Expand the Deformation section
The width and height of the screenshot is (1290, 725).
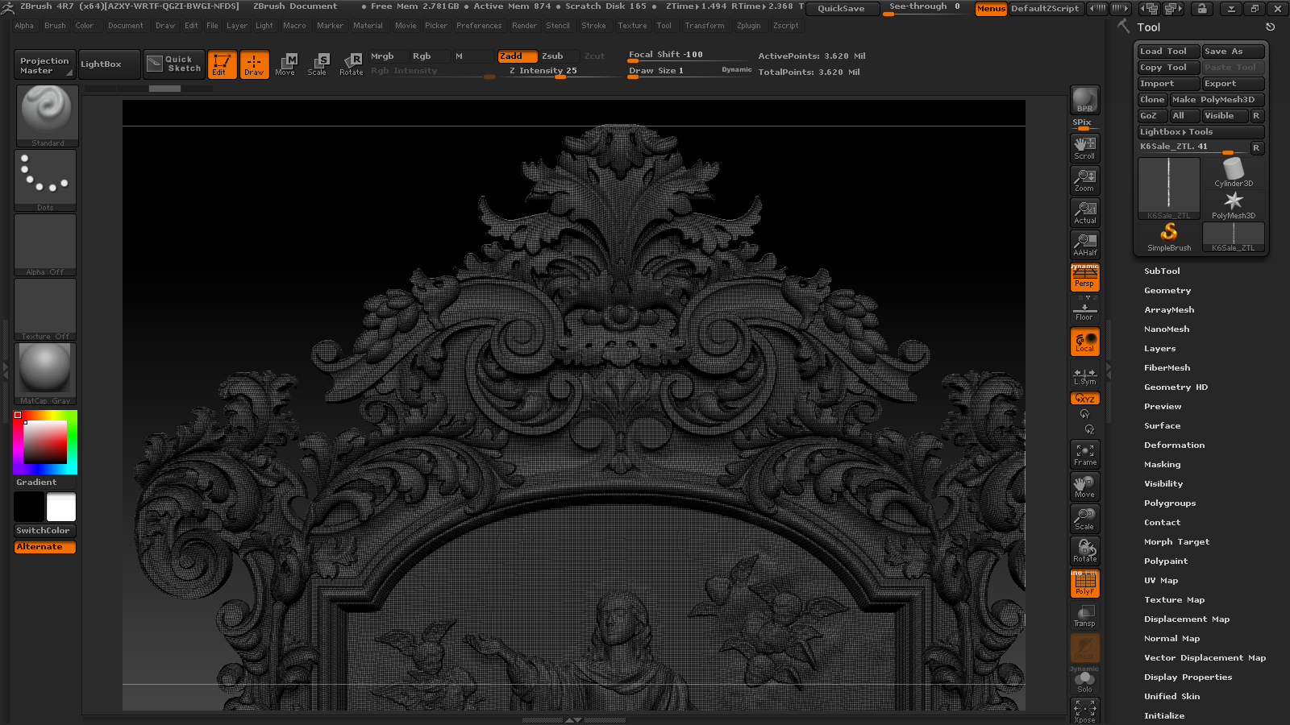(x=1174, y=445)
